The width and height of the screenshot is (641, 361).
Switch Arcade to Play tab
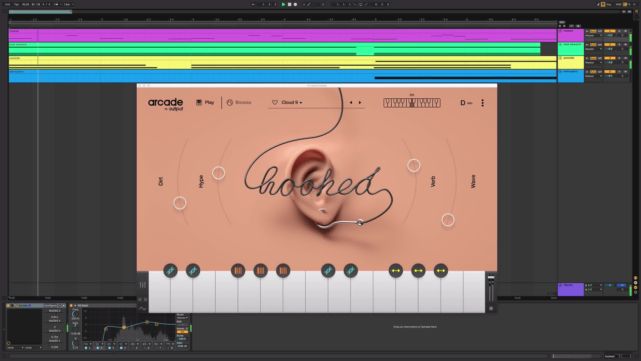(x=205, y=102)
